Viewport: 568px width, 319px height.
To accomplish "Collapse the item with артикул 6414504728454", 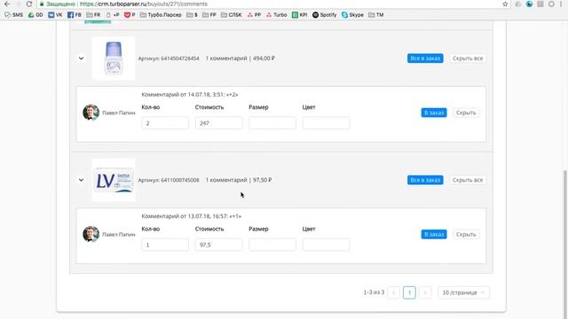I will point(81,58).
